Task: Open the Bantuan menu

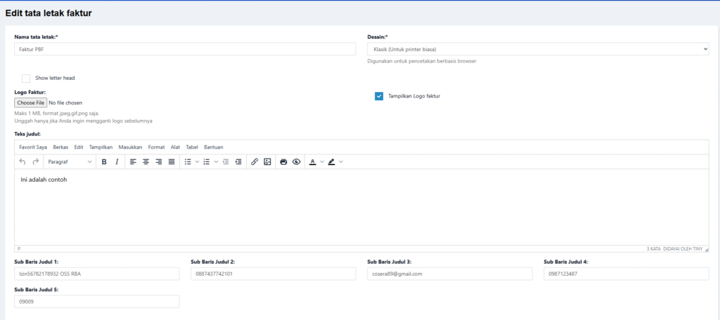Action: (x=213, y=147)
